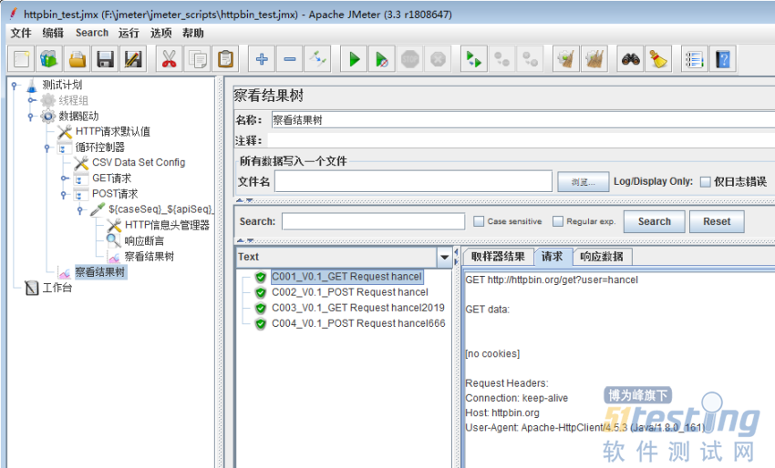Click the Save test plan floppy icon
The height and width of the screenshot is (468, 775).
click(x=106, y=60)
